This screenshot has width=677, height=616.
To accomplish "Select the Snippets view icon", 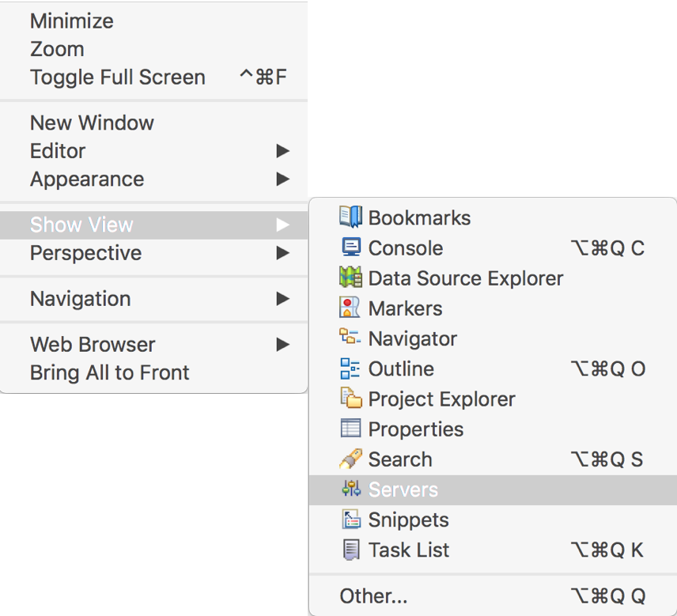I will (x=350, y=520).
